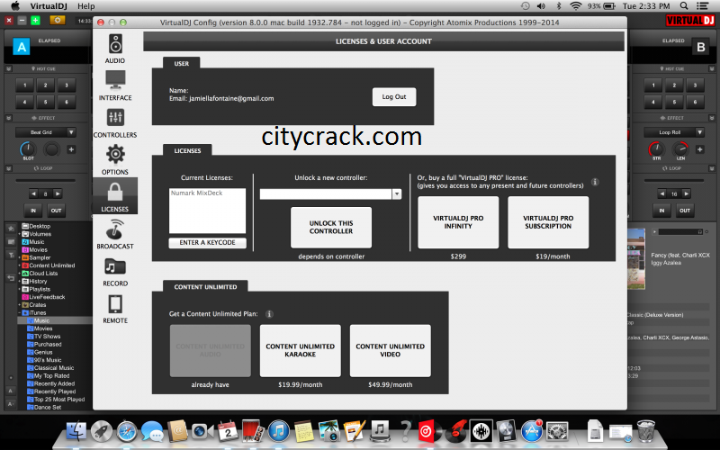The height and width of the screenshot is (450, 720).
Task: Adjust the LEN knob on deck B
Action: [680, 149]
